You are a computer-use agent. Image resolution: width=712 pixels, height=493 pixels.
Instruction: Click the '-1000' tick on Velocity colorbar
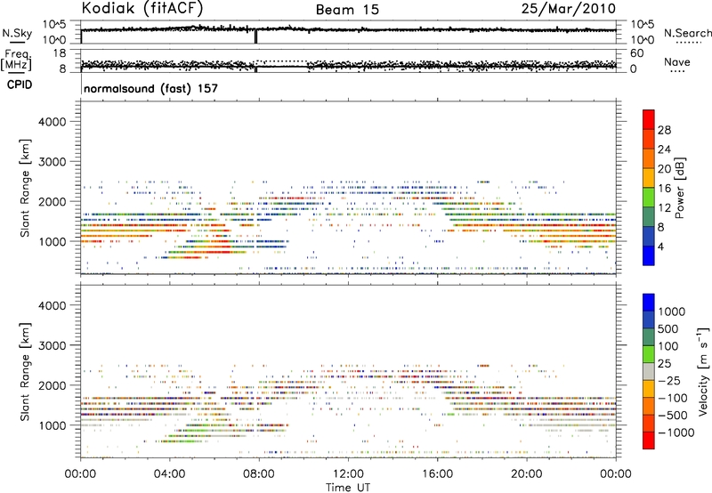[676, 432]
